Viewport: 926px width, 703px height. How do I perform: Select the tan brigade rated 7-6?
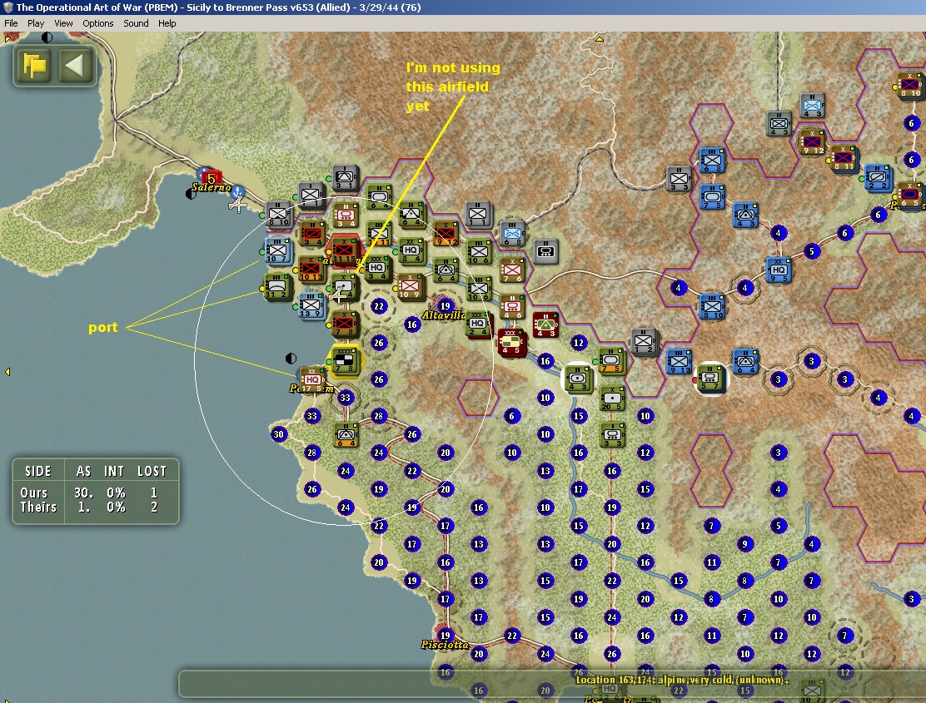[x=511, y=270]
